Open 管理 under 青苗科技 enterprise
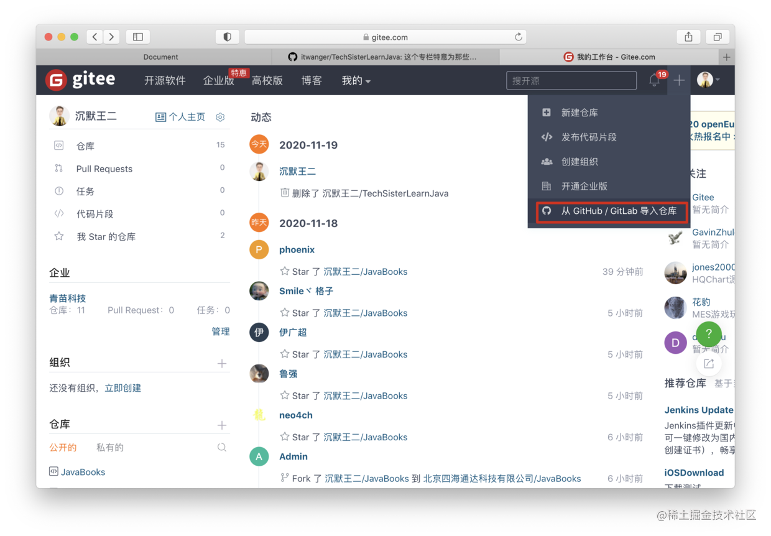 click(x=220, y=331)
